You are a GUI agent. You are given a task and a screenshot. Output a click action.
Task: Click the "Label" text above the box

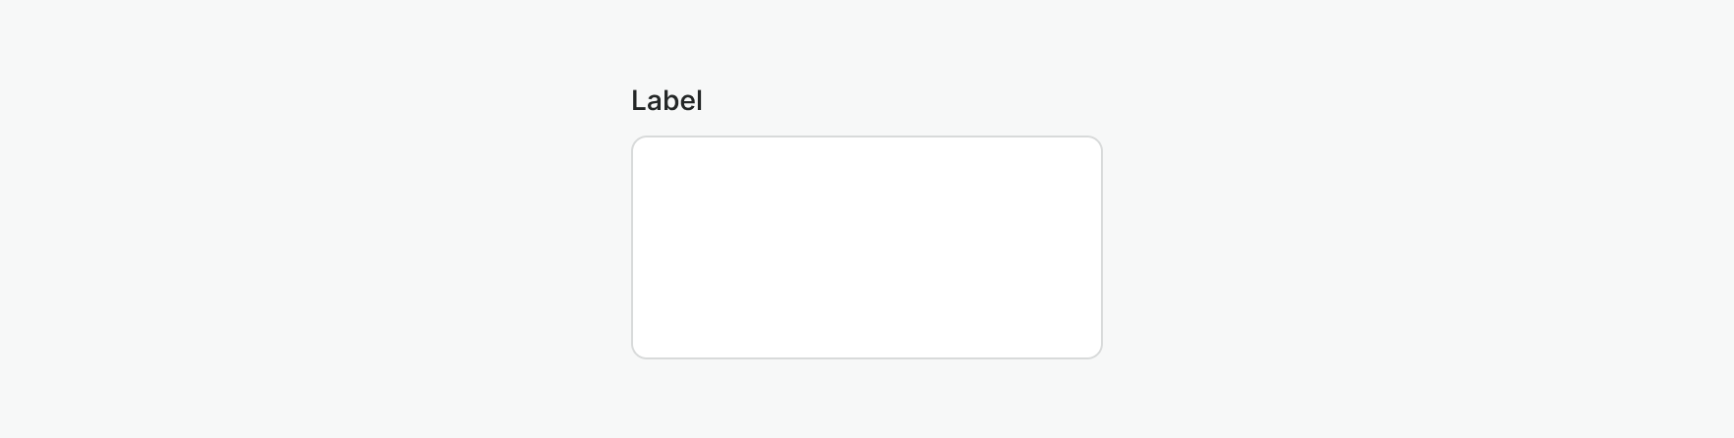coord(666,100)
